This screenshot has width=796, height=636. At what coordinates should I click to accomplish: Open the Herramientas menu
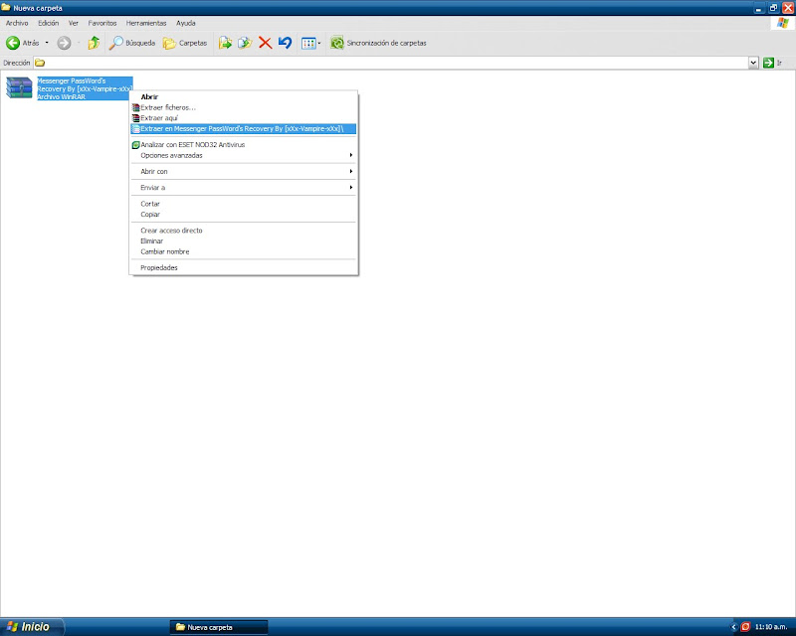coord(146,23)
